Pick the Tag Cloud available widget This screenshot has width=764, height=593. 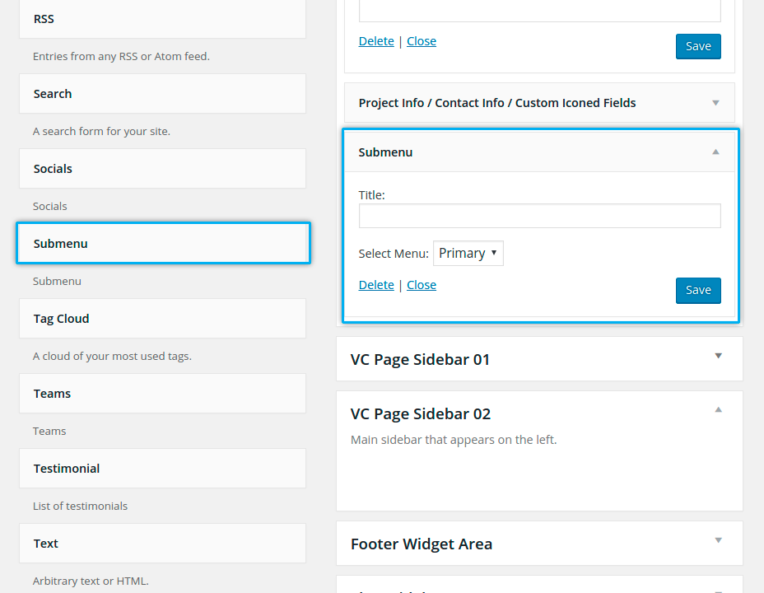point(162,319)
